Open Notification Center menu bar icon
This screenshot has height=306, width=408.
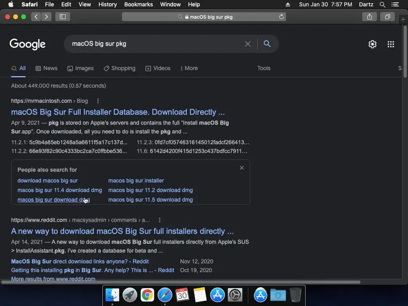[395, 4]
